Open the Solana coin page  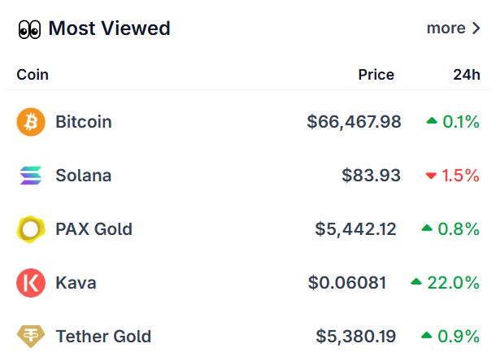point(84,176)
